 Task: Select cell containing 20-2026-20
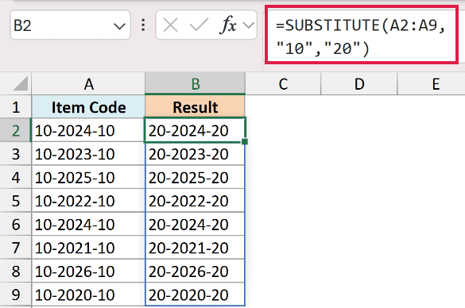tap(195, 271)
